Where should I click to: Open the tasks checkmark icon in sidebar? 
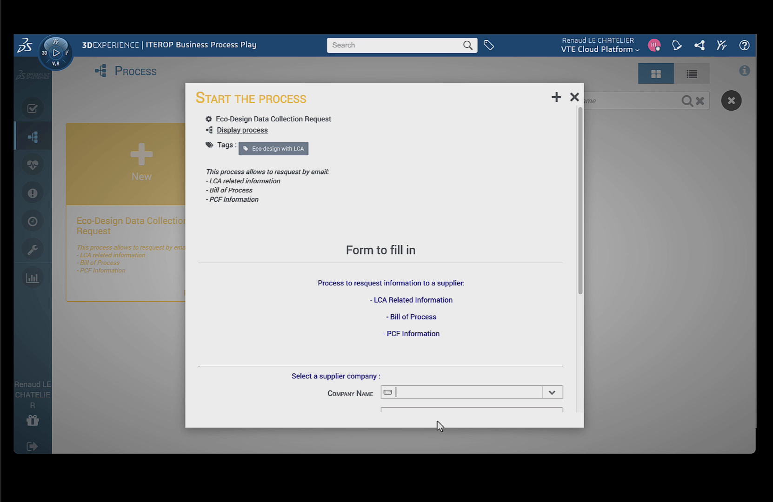point(33,108)
